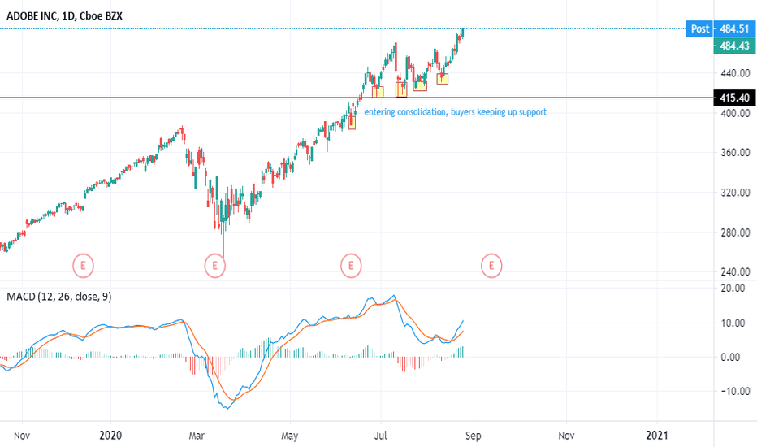Click the first Nov label on time axis

click(x=22, y=436)
